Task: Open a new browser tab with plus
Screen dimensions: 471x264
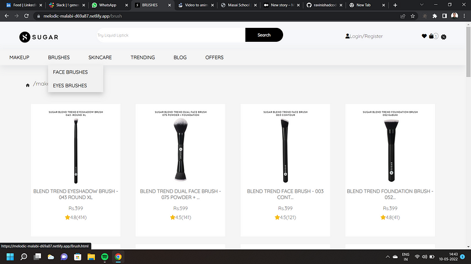Action: pos(395,5)
